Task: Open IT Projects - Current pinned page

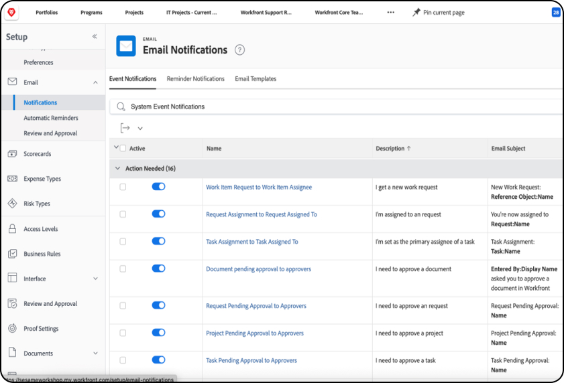Action: 191,12
